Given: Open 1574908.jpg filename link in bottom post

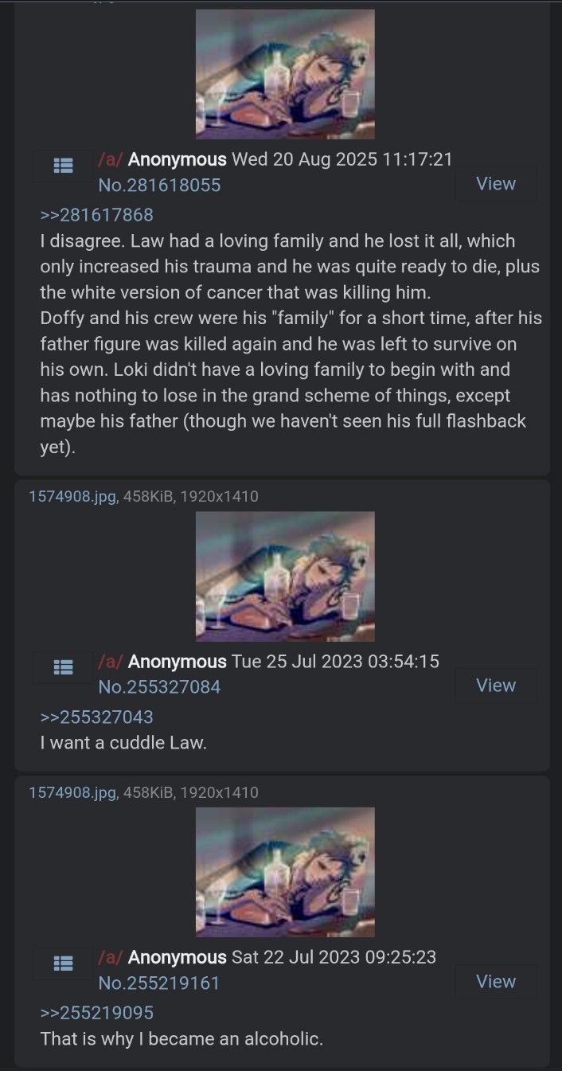Looking at the screenshot, I should 73,792.
